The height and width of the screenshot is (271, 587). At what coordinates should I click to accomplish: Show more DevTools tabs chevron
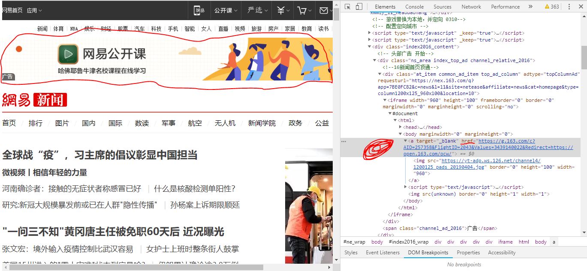pyautogui.click(x=530, y=7)
